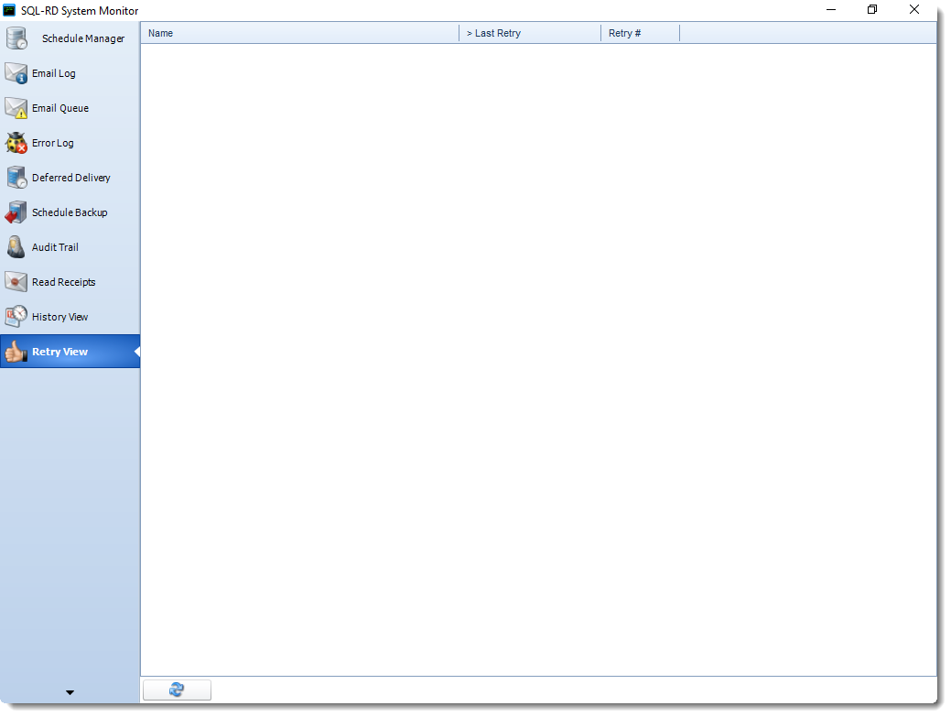Refresh the retry list
The height and width of the screenshot is (717, 951).
[177, 690]
